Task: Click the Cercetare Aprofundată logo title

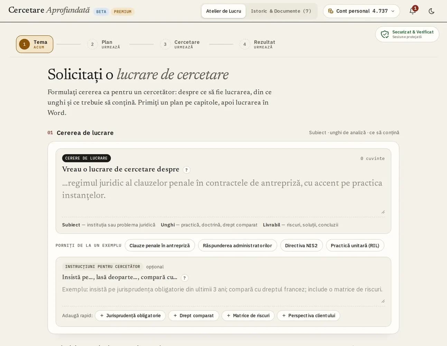Action: (49, 10)
